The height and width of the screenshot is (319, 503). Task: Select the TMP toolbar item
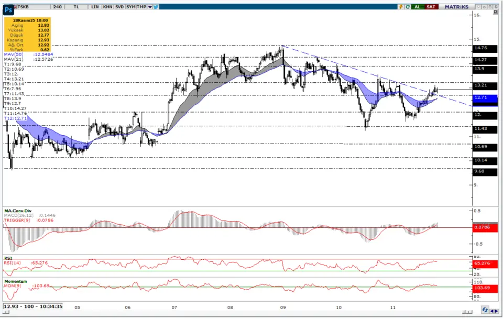pos(141,7)
